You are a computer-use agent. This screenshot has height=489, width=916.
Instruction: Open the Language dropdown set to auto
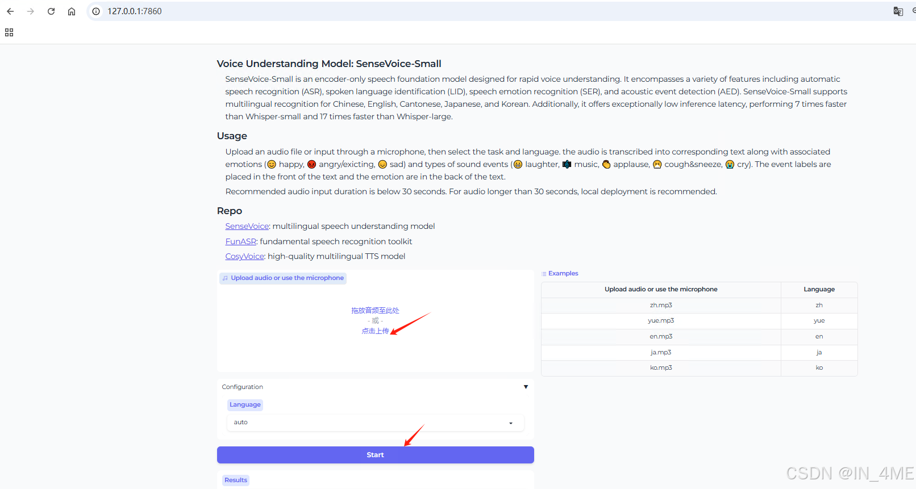375,423
